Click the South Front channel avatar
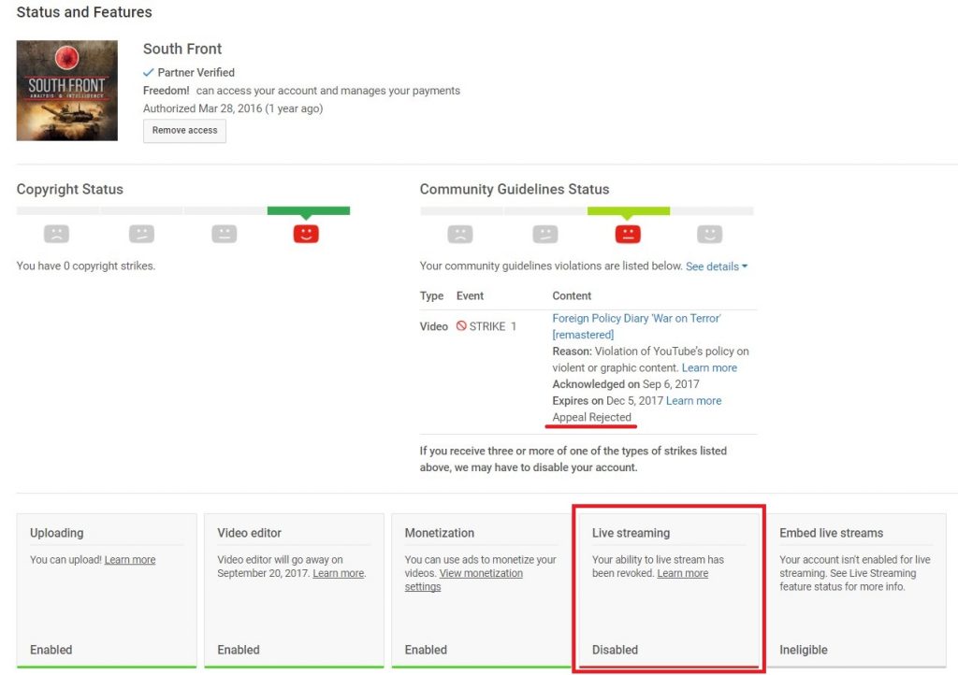This screenshot has height=675, width=958. pyautogui.click(x=66, y=91)
